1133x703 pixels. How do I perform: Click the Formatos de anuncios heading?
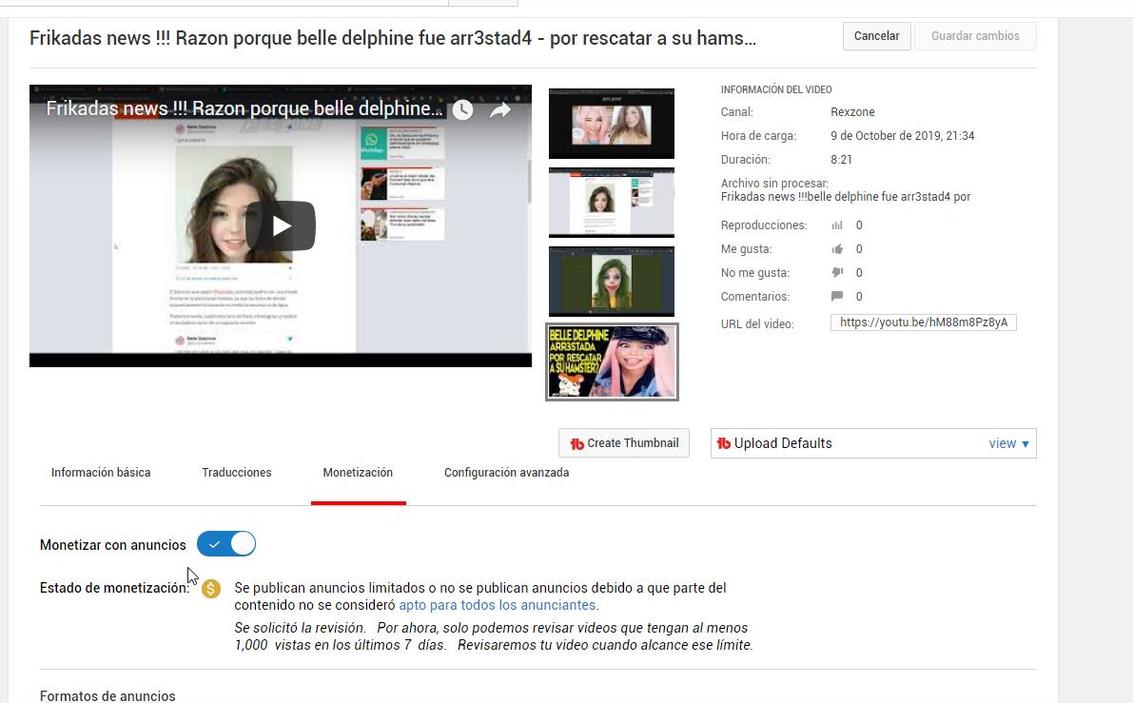[x=107, y=695]
